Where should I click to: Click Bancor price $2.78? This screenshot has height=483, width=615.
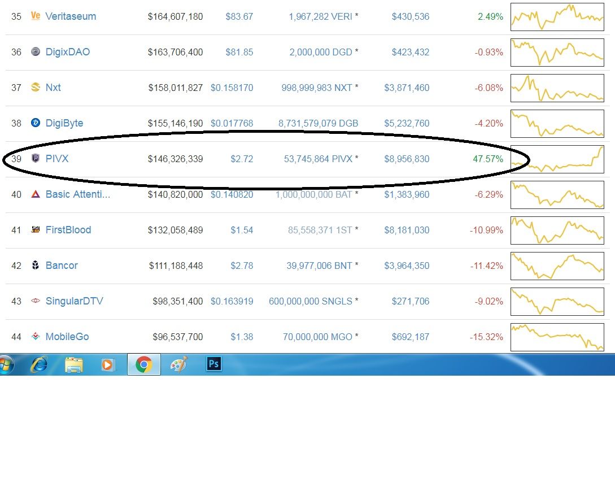click(x=242, y=266)
